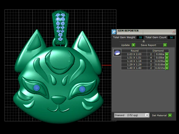Click the 0.016tw weight cell
The width and height of the screenshot is (179, 134).
point(160,65)
